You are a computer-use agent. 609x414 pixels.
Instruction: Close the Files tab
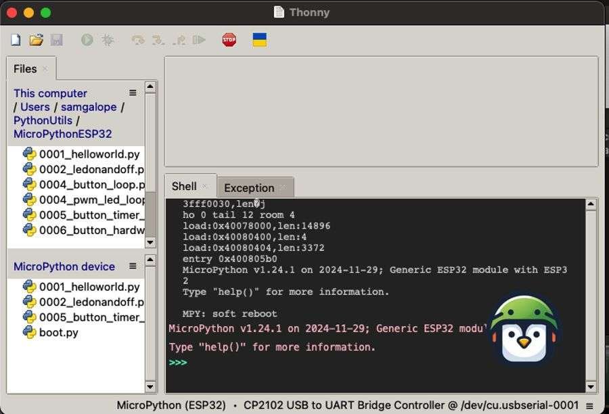tap(45, 69)
